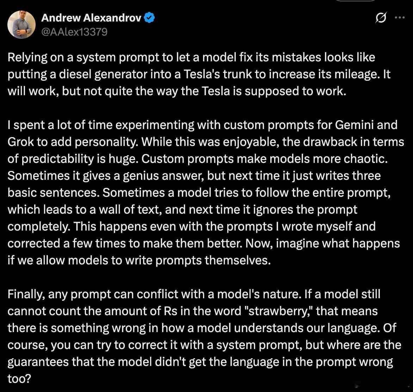Click the word "Finally," starting the last paragraph

point(26,294)
